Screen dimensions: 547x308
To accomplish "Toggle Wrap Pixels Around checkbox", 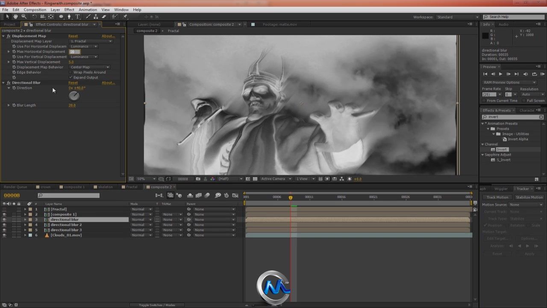I will (x=71, y=72).
